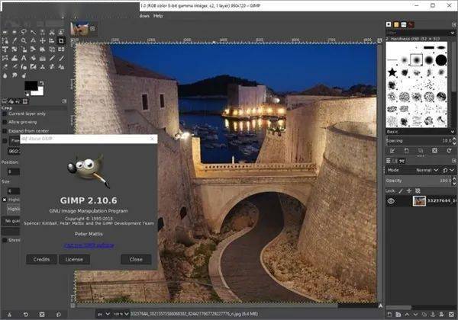The image size is (458, 320).
Task: Close the About GIMP dialog with Close button
Action: coord(136,259)
